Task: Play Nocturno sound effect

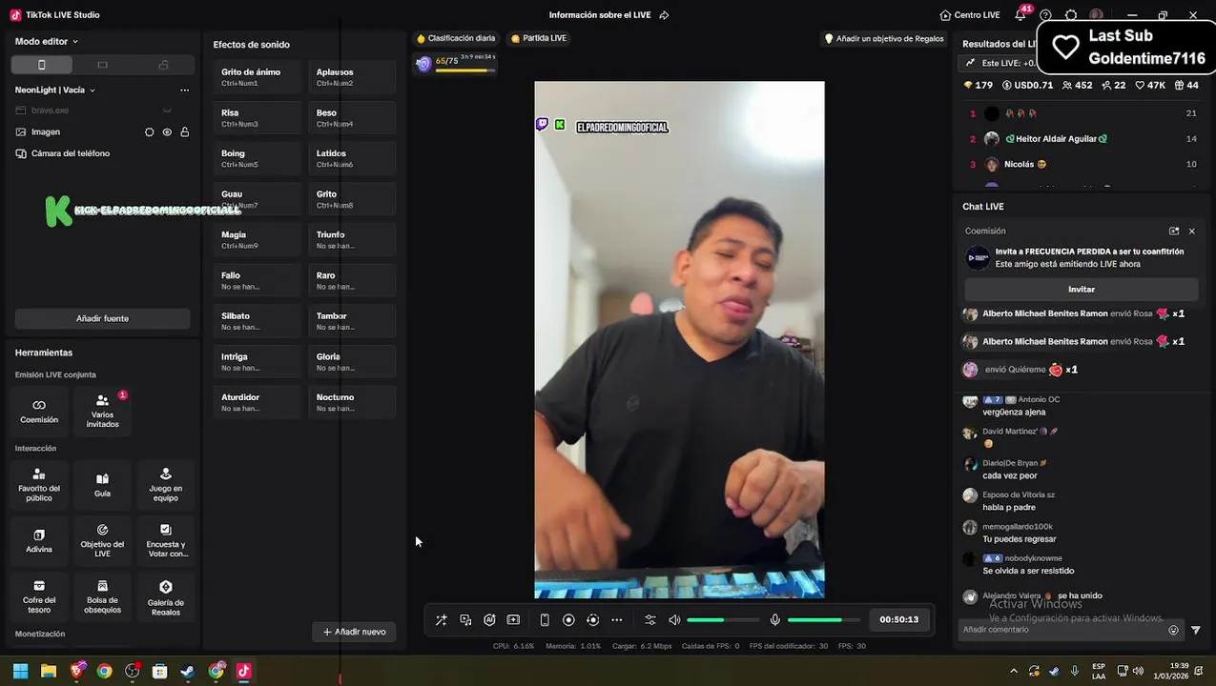Action: (352, 402)
